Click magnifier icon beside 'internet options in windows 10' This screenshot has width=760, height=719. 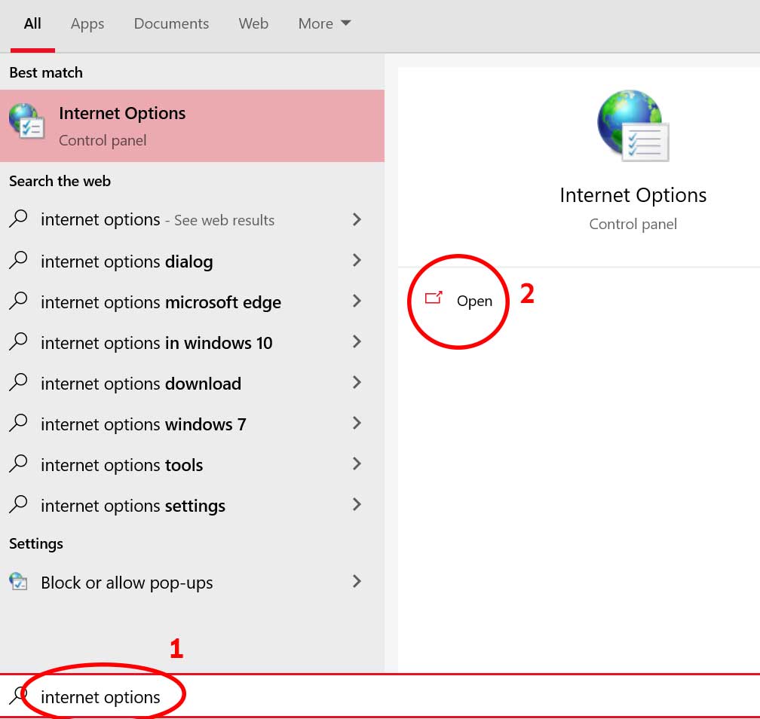[x=18, y=341]
